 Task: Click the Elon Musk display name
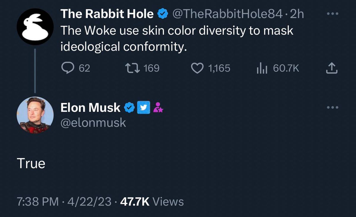pos(90,108)
